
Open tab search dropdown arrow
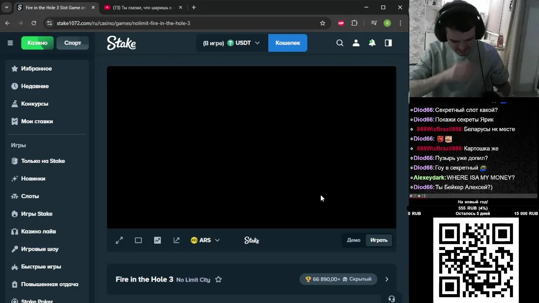(6, 8)
